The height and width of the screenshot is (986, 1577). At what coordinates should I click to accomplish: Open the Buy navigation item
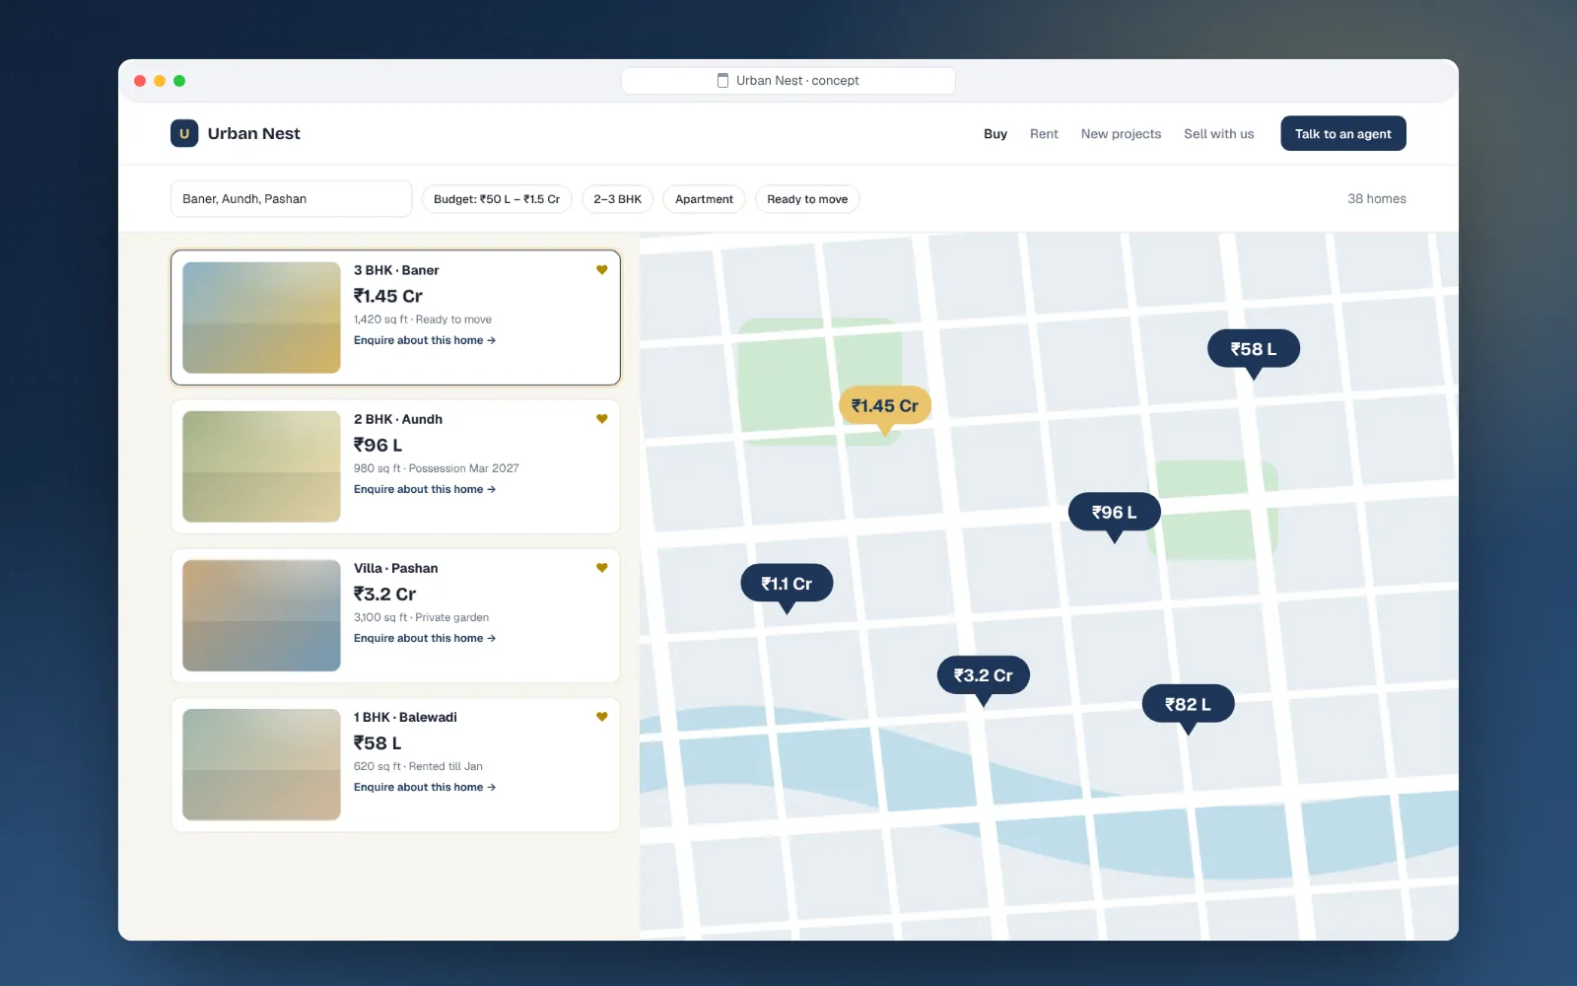(995, 134)
